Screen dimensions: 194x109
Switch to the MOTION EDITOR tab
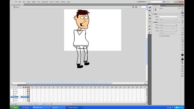22,85
